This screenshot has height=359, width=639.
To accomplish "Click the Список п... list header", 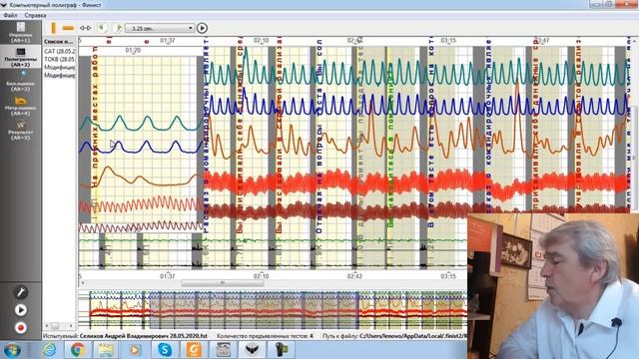I will (60, 42).
